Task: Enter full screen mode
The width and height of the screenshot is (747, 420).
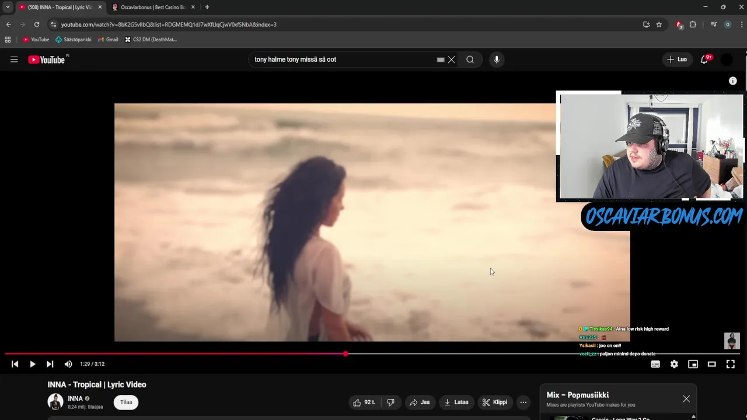Action: (x=730, y=364)
